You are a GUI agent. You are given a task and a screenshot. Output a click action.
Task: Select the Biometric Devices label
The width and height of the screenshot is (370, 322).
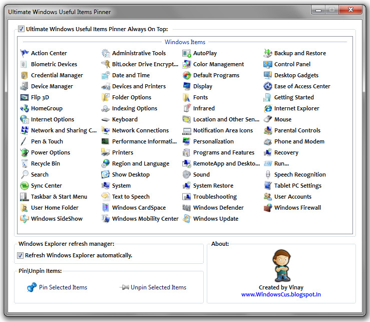pyautogui.click(x=54, y=64)
